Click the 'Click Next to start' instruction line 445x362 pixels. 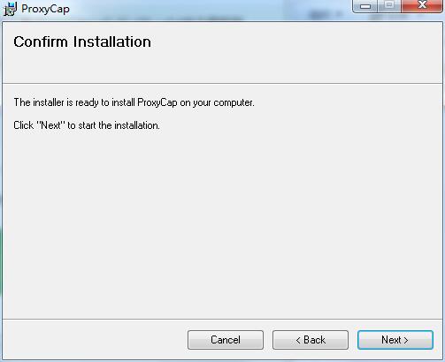tap(87, 125)
